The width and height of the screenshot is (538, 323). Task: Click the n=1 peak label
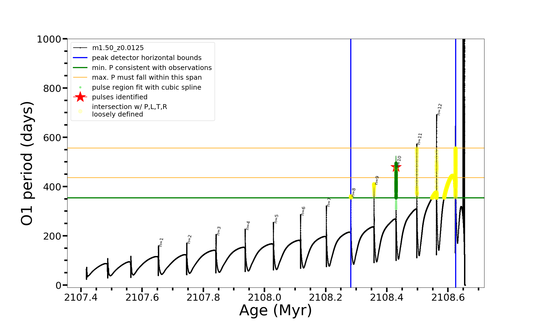[161, 242]
